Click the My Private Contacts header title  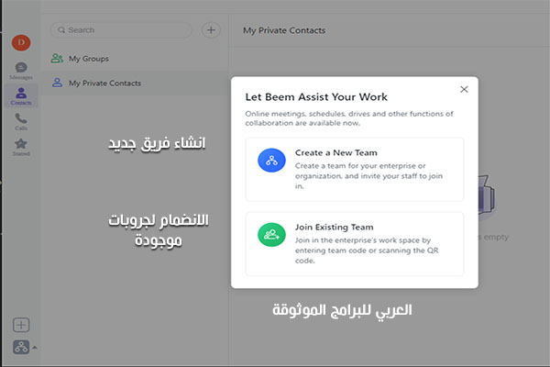point(284,30)
